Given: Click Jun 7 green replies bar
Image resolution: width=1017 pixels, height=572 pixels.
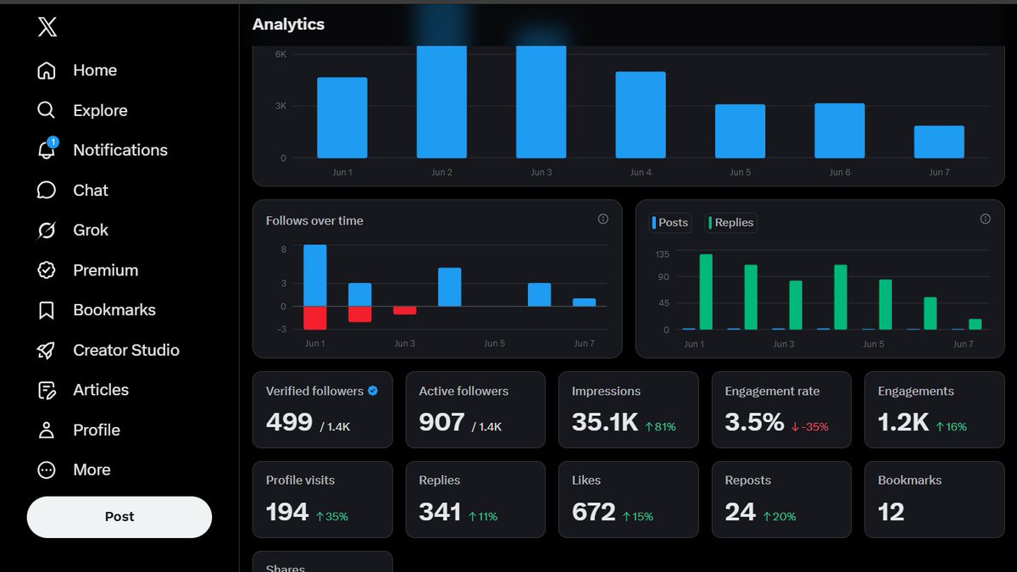Looking at the screenshot, I should tap(975, 325).
